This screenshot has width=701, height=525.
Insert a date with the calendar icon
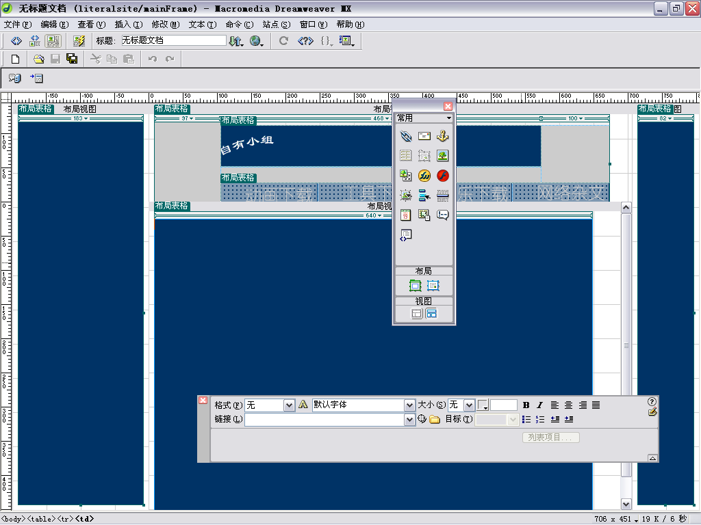[x=406, y=215]
